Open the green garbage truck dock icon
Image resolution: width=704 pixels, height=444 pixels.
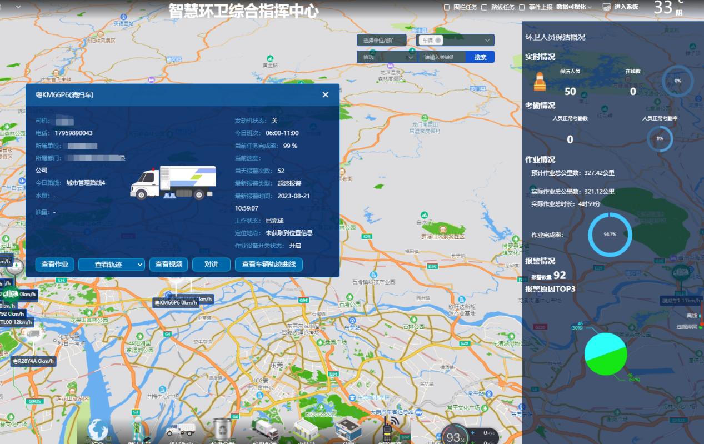(265, 430)
